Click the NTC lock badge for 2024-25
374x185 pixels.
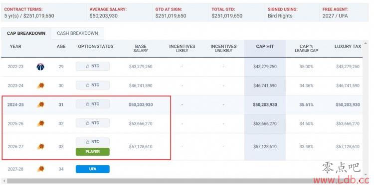pos(93,104)
